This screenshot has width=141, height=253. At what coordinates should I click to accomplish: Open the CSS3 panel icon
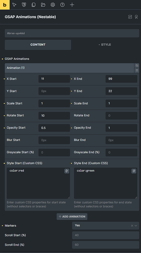[24, 5]
